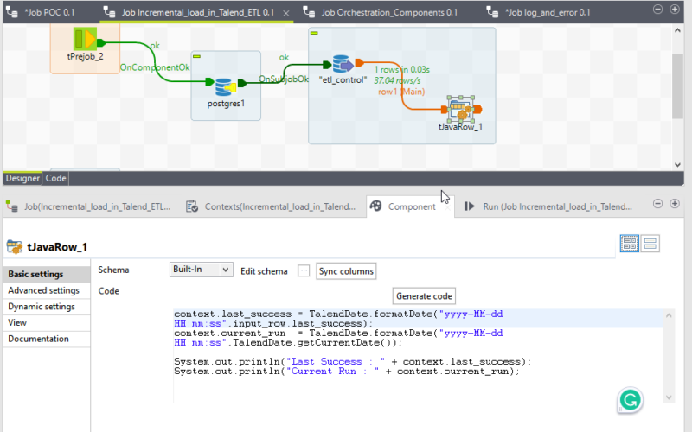Open the Grammarly floating icon
Image resolution: width=692 pixels, height=432 pixels.
[x=630, y=399]
